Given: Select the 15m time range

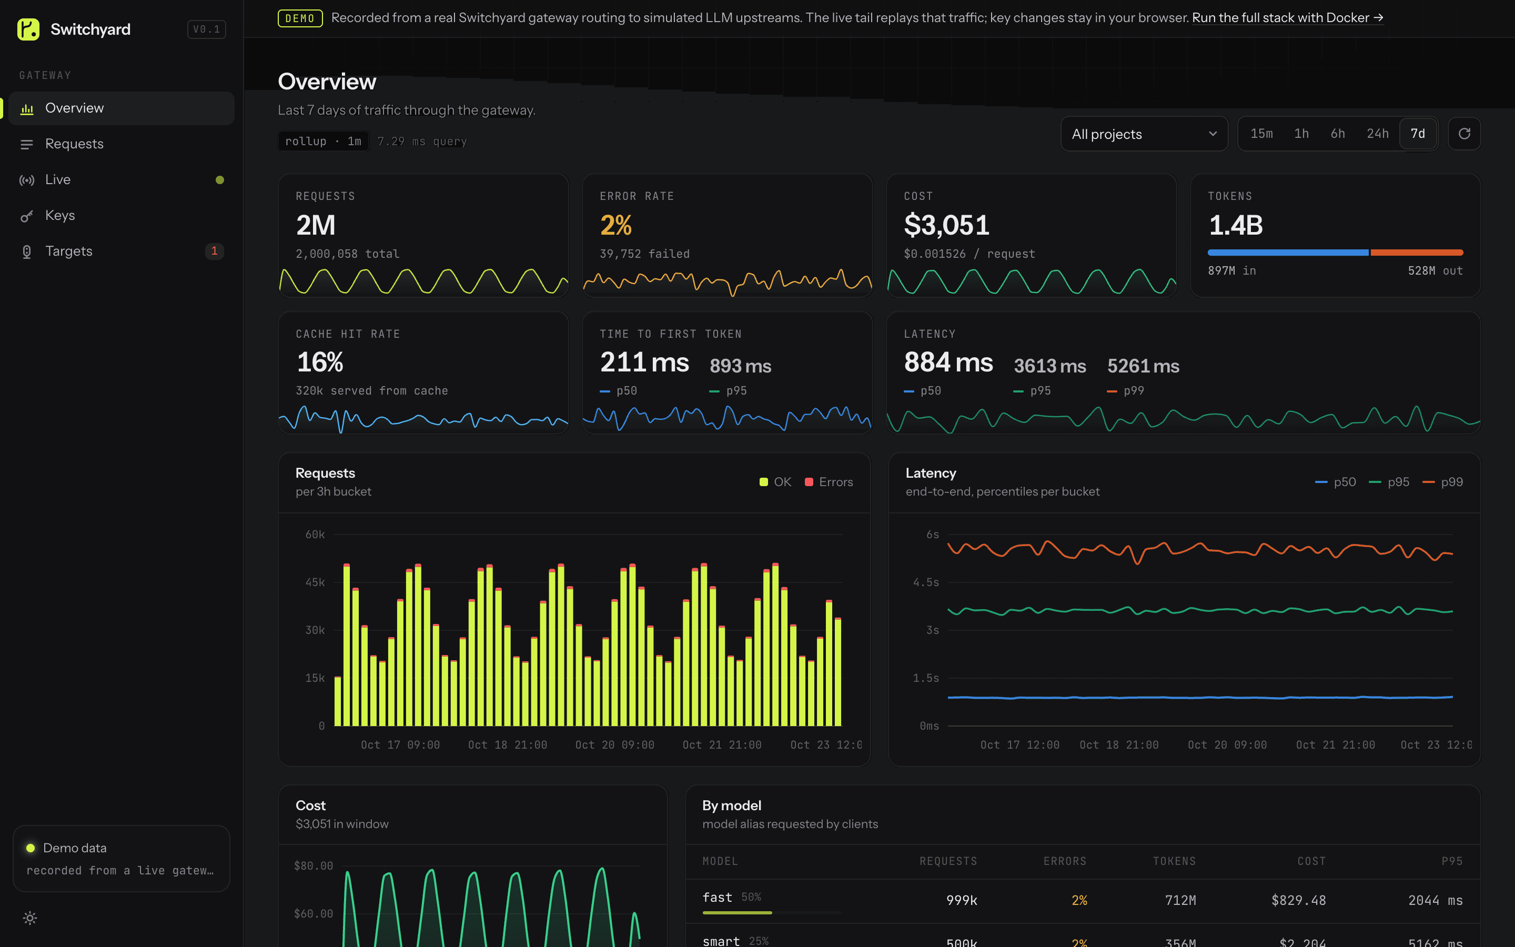Looking at the screenshot, I should (1261, 134).
